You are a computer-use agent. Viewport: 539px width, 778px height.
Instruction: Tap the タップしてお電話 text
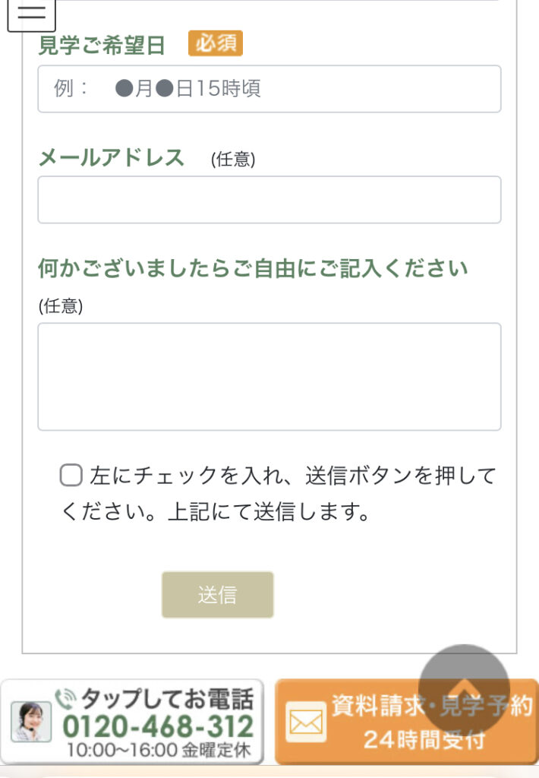167,697
